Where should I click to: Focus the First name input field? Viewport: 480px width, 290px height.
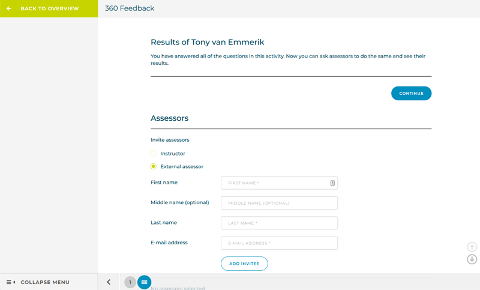click(279, 183)
